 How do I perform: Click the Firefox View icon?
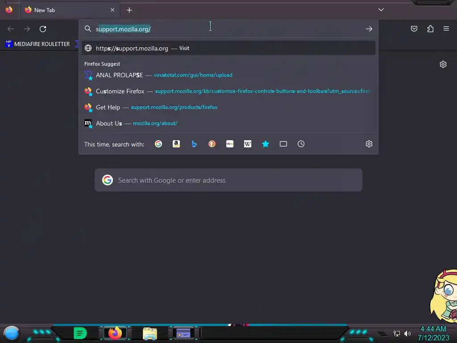pos(9,10)
